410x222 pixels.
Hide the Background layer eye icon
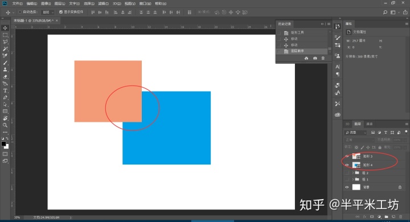pos(347,187)
